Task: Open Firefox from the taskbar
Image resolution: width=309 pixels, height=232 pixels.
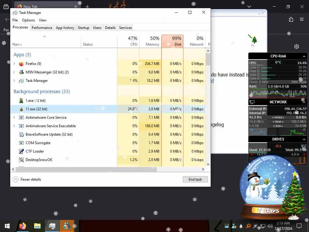Action: [x=22, y=226]
